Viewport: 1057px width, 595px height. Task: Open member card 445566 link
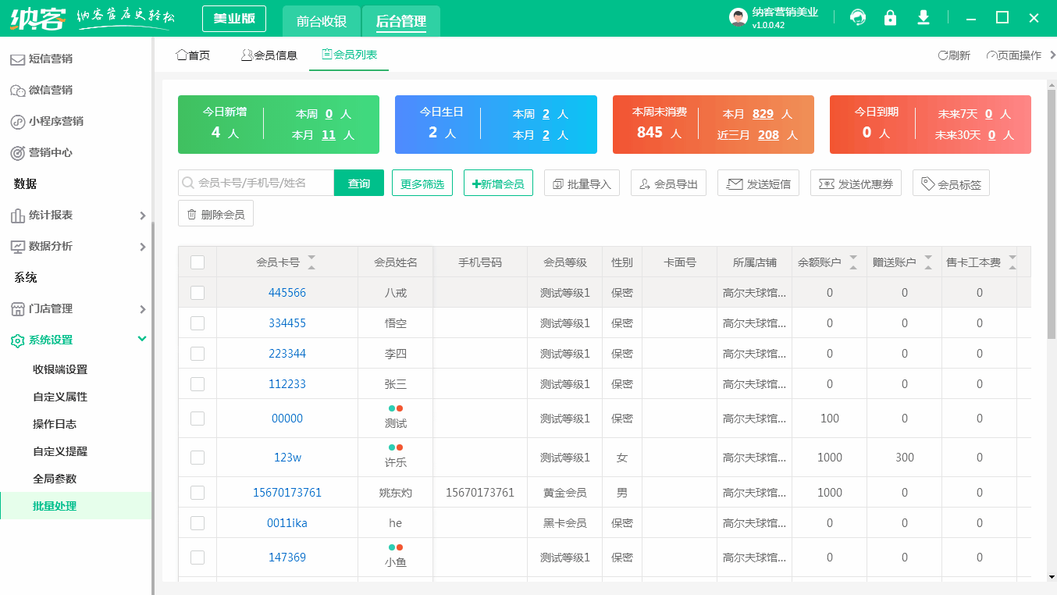coord(287,292)
